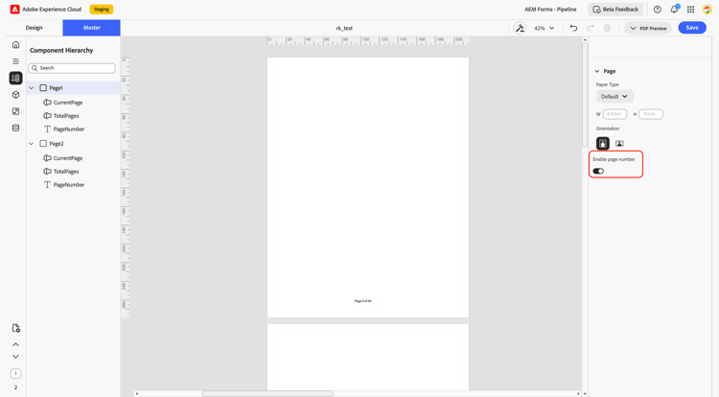This screenshot has height=397, width=719.
Task: Open the PDF Preview dropdown
Action: click(x=648, y=28)
